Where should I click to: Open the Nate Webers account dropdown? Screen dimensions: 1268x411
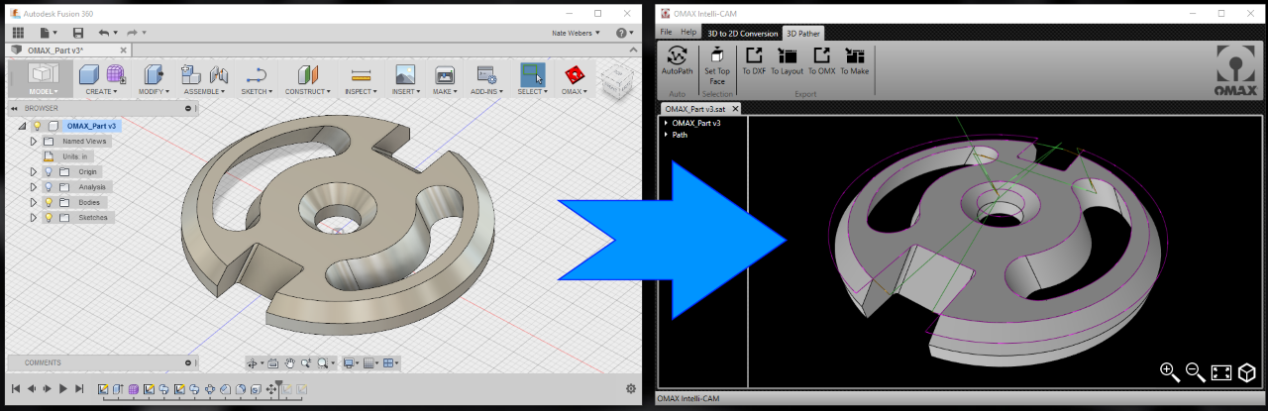[578, 33]
